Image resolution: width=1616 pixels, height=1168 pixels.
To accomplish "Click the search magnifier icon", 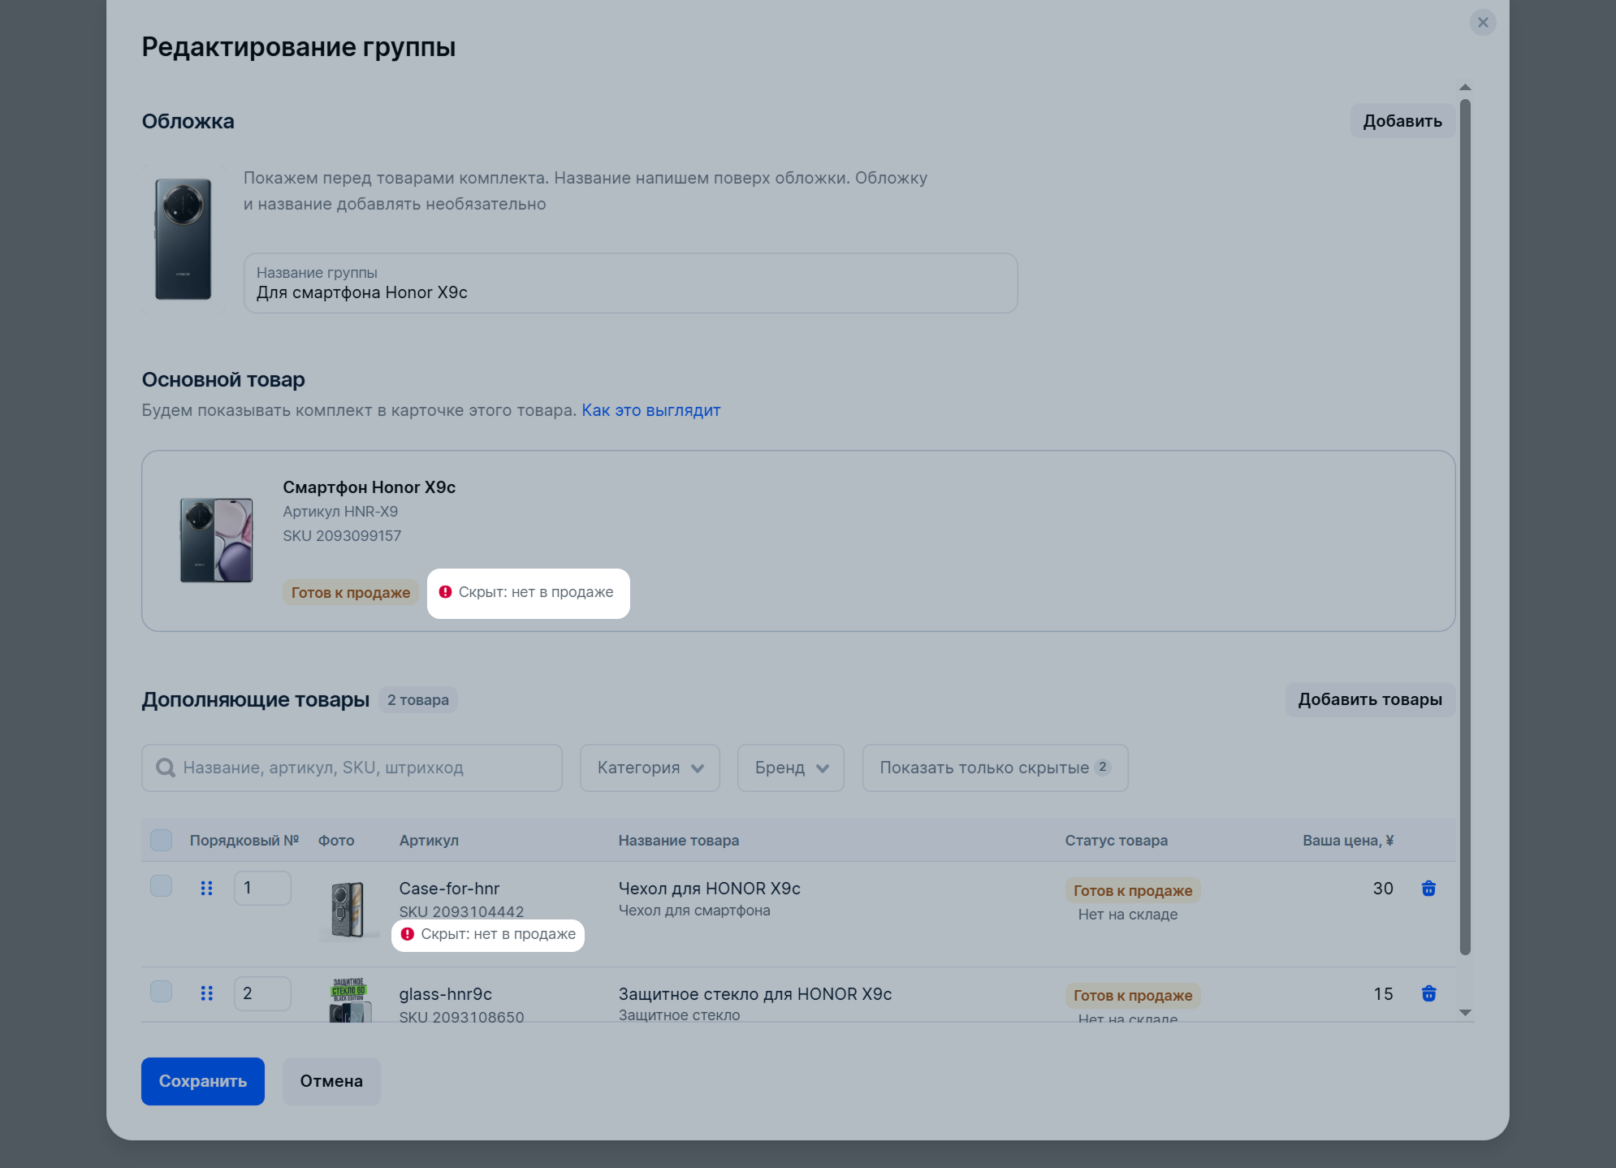I will 166,768.
